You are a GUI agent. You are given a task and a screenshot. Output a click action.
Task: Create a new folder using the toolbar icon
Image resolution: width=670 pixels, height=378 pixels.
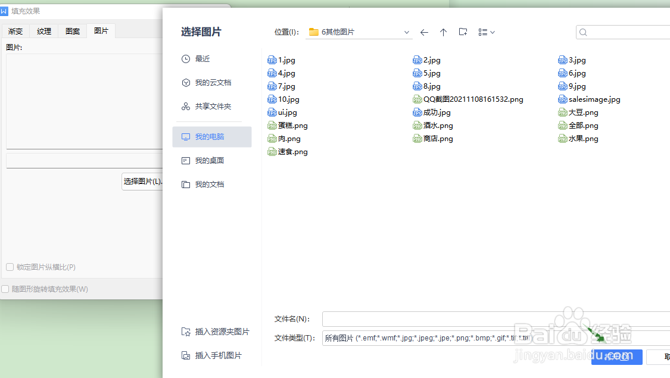click(x=463, y=32)
